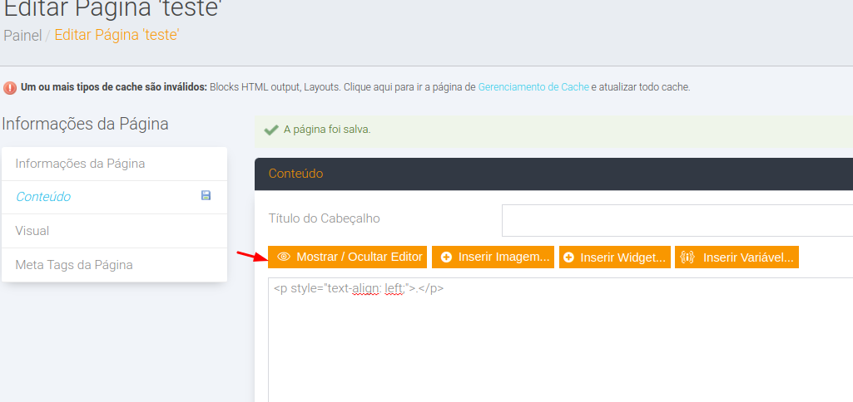Click the Conteúdo panel header
This screenshot has height=402, width=853.
coord(553,174)
